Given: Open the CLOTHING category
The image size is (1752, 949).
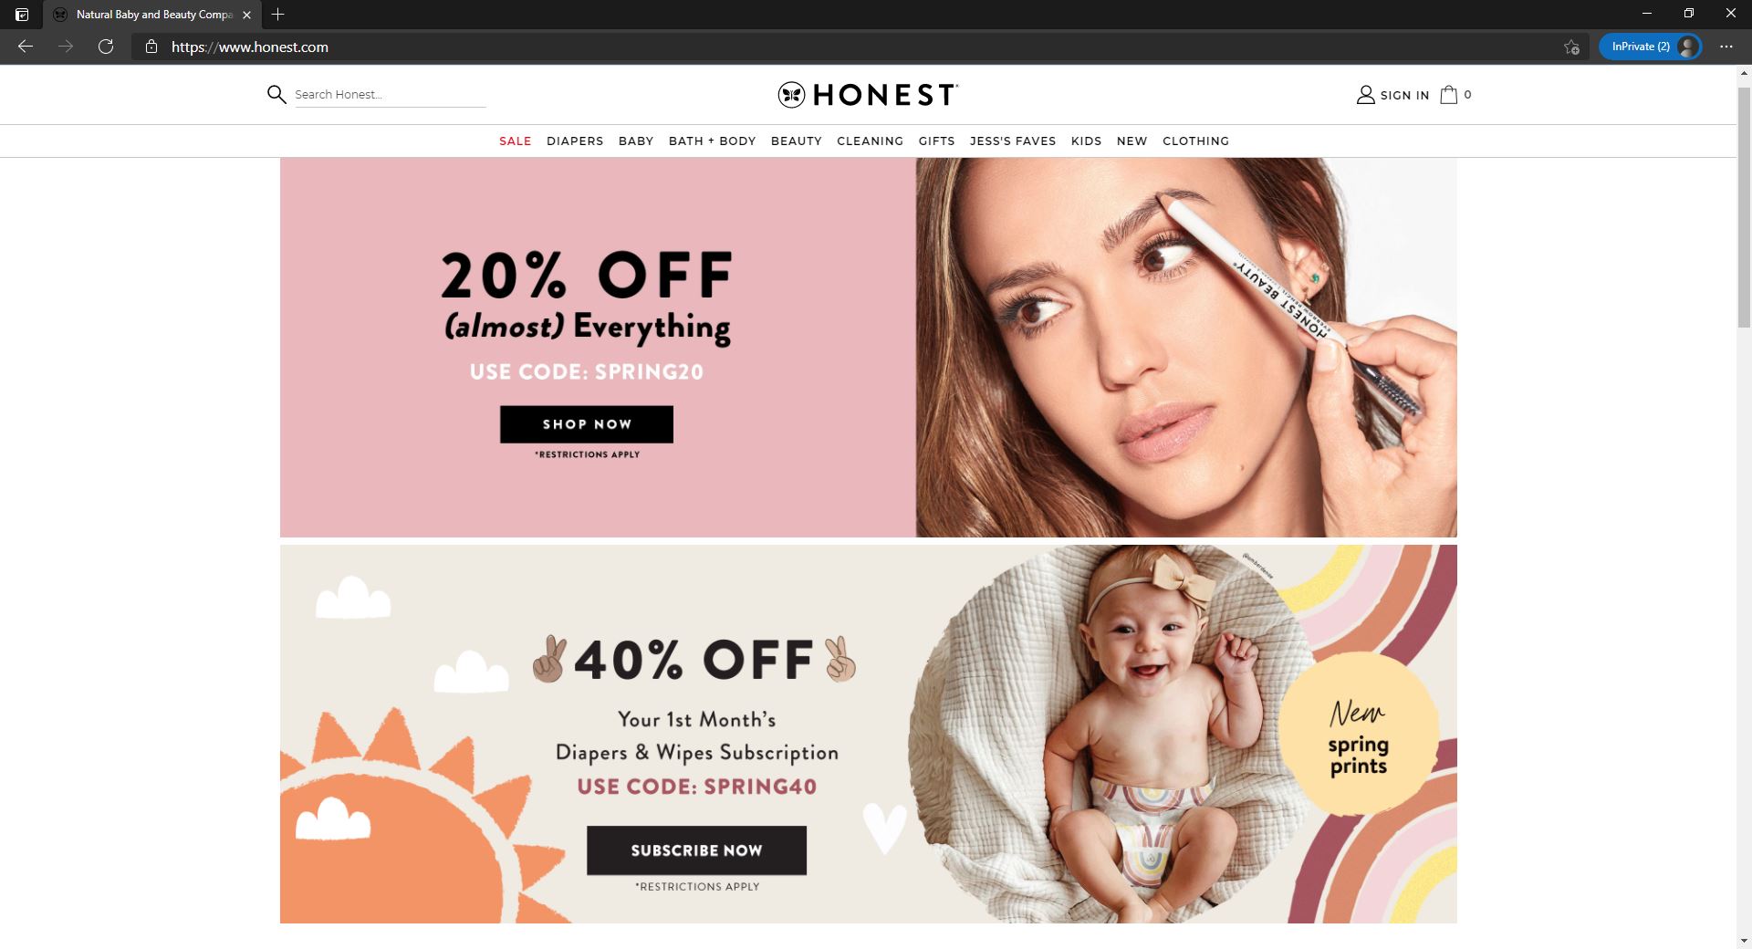Looking at the screenshot, I should point(1195,141).
